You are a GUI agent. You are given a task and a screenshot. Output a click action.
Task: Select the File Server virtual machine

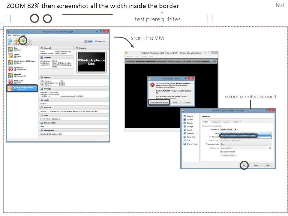tap(22, 82)
